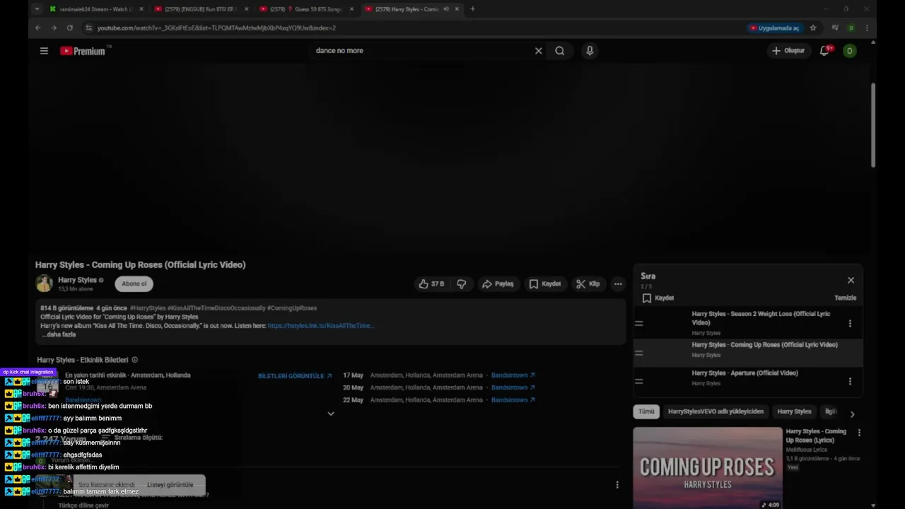
Task: Dislike the video with thumbs-down icon
Action: tap(461, 283)
